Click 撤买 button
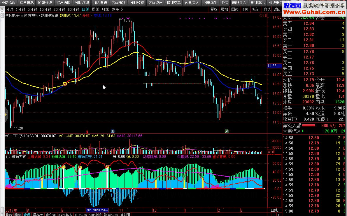Image resolution: width=347 pixels, height=216 pixels. 225,3
